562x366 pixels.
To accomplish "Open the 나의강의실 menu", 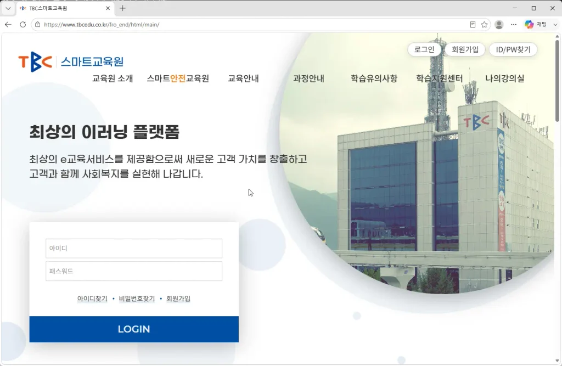I will [x=505, y=78].
